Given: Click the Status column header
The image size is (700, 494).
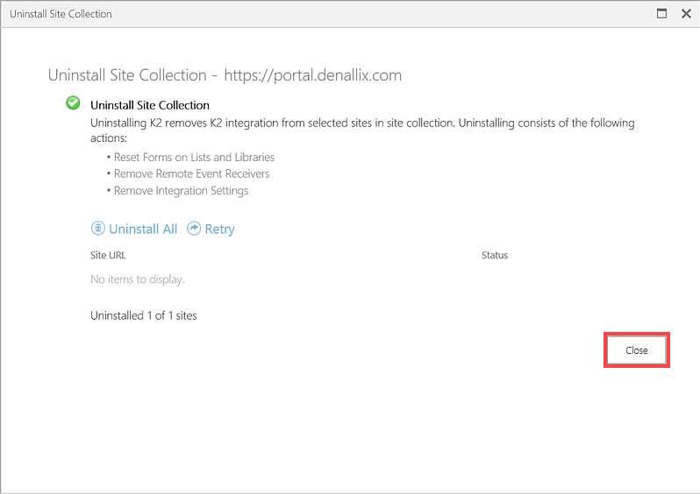Looking at the screenshot, I should [495, 256].
